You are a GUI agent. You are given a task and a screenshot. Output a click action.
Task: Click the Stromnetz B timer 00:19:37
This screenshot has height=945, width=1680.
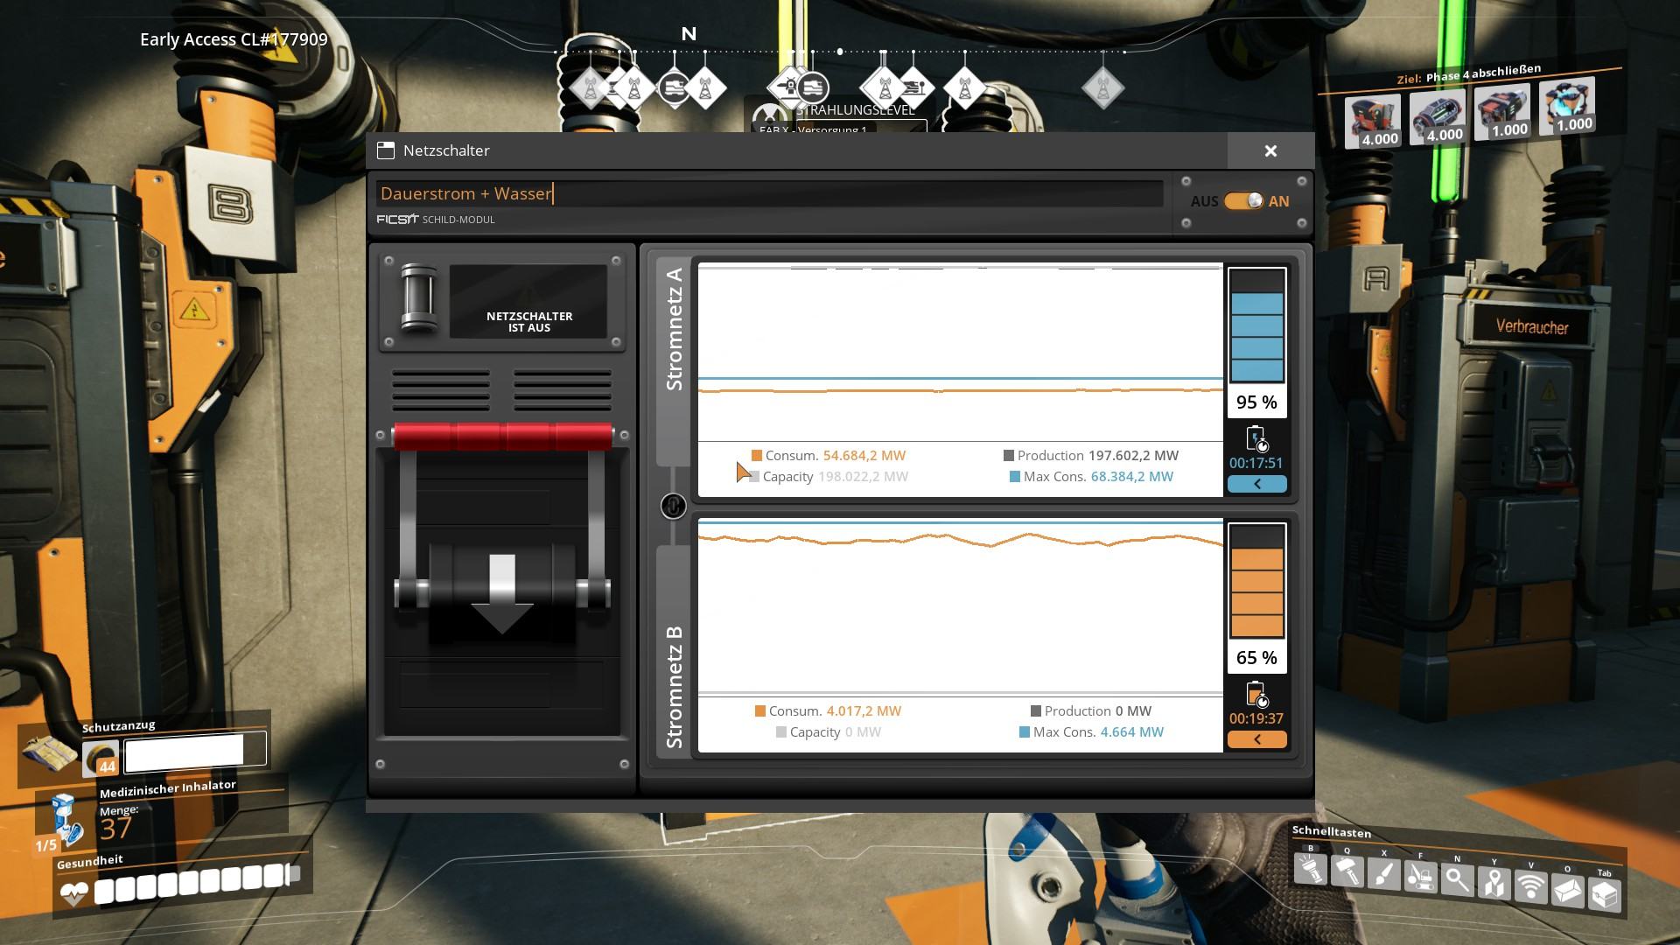pyautogui.click(x=1256, y=719)
